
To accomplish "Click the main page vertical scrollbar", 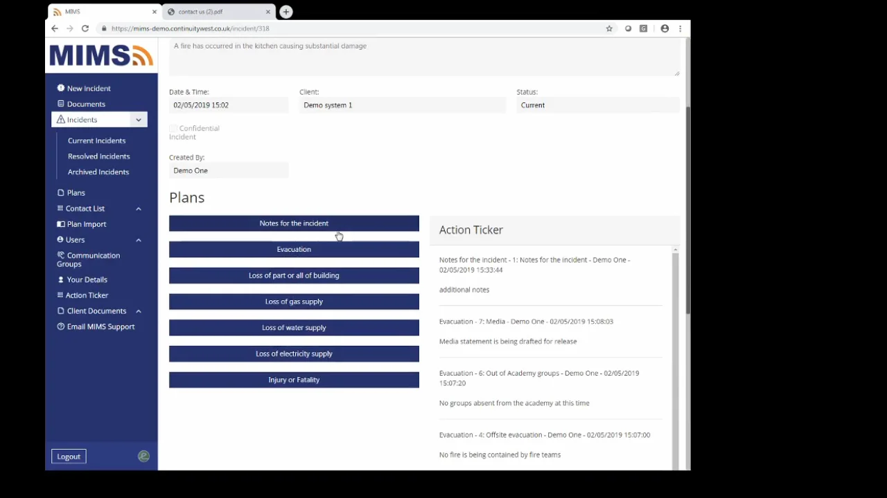I will click(687, 210).
